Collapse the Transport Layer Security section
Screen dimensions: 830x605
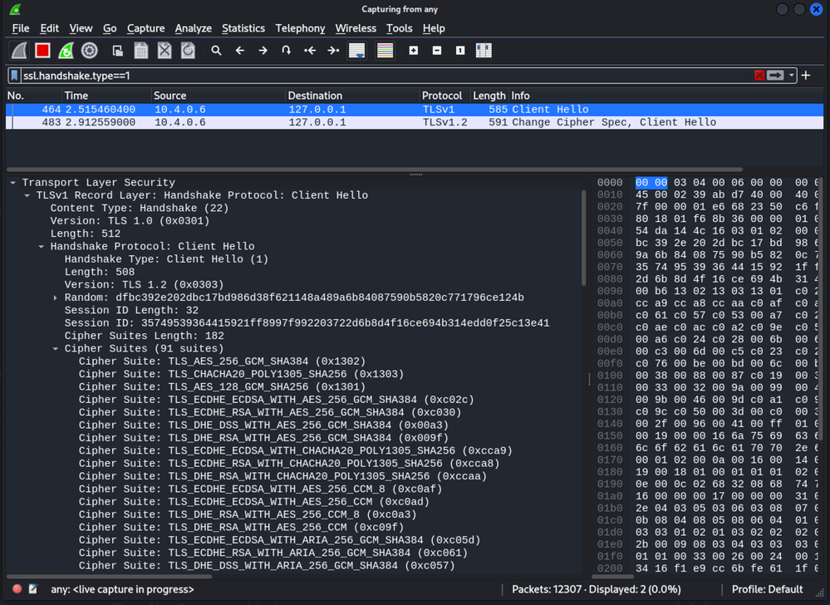point(12,183)
